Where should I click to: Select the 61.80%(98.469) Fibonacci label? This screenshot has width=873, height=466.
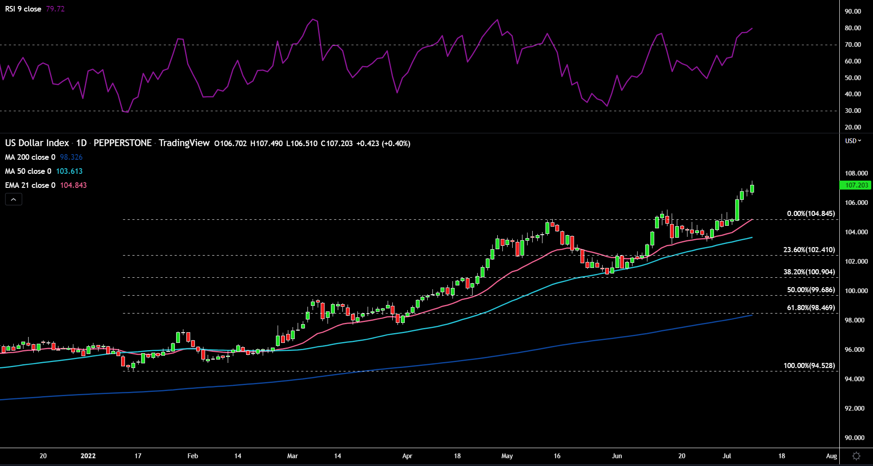tap(811, 308)
